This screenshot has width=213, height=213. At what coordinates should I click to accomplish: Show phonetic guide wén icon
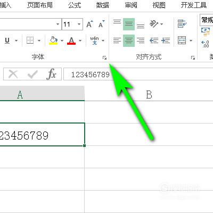94,40
